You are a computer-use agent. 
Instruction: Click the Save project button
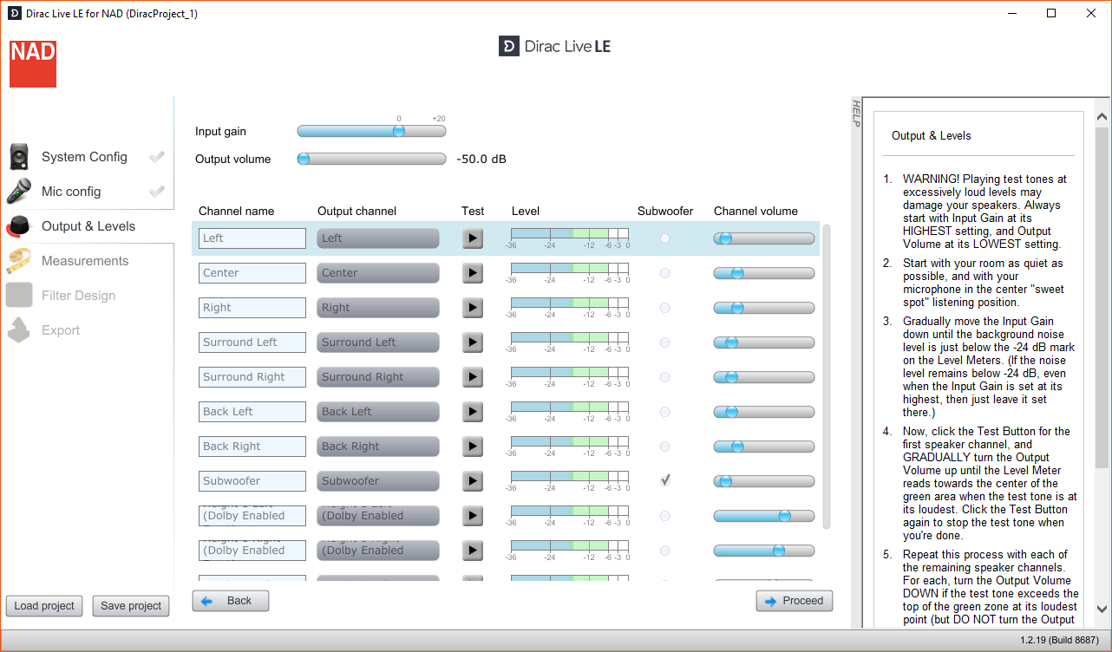tap(131, 606)
